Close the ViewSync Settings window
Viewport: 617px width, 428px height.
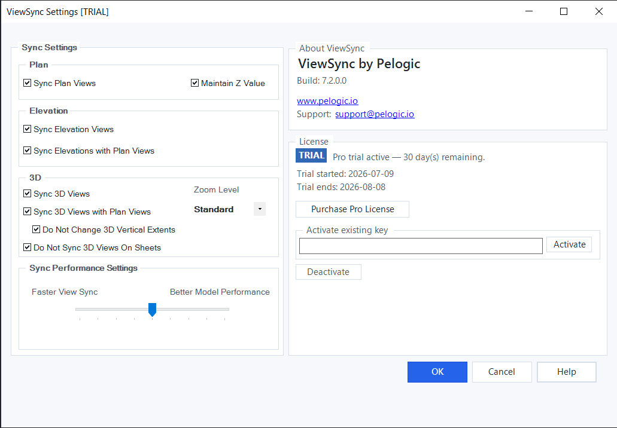(598, 11)
